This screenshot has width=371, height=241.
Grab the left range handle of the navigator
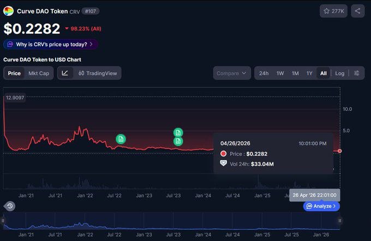pyautogui.click(x=3, y=221)
